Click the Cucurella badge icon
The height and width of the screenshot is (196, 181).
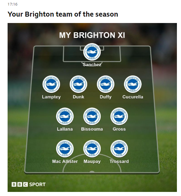coord(133,84)
